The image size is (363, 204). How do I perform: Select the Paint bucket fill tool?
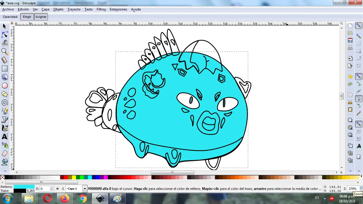point(5,162)
